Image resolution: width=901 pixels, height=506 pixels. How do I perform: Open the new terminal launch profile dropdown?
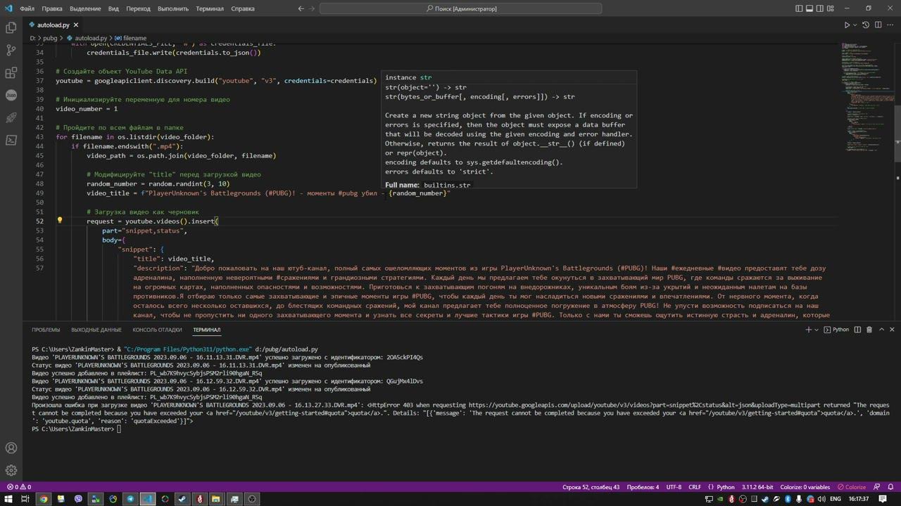point(818,330)
